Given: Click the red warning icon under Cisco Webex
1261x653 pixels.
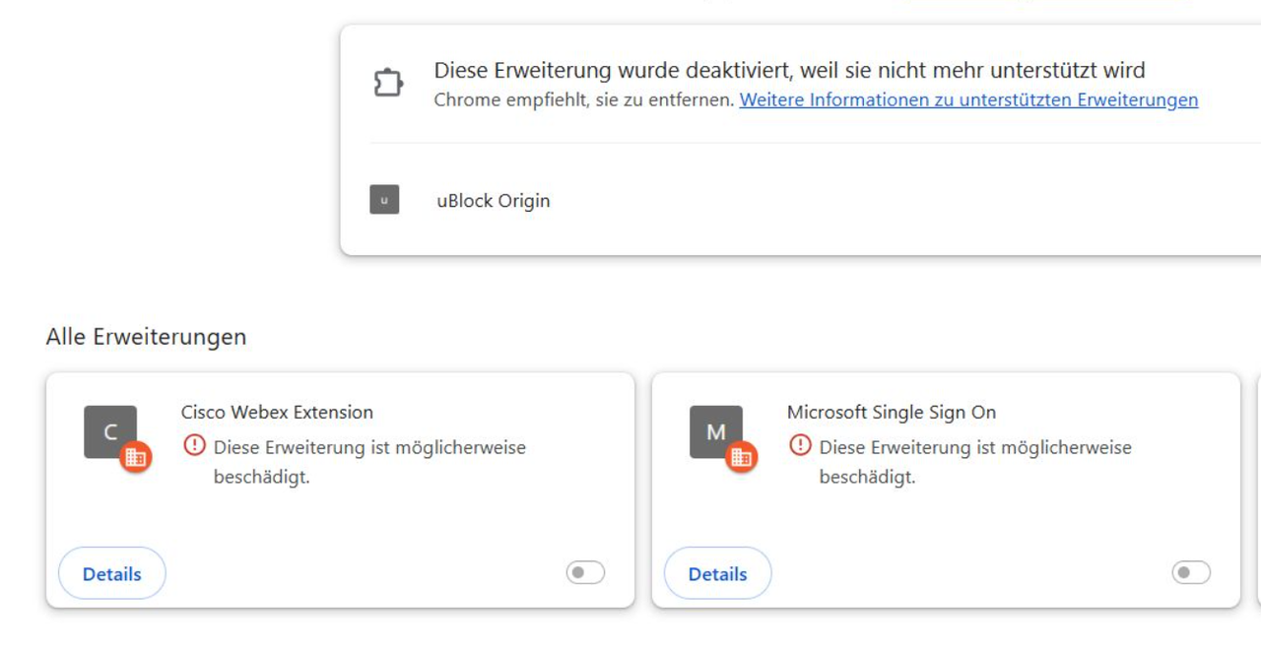Looking at the screenshot, I should coord(195,446).
